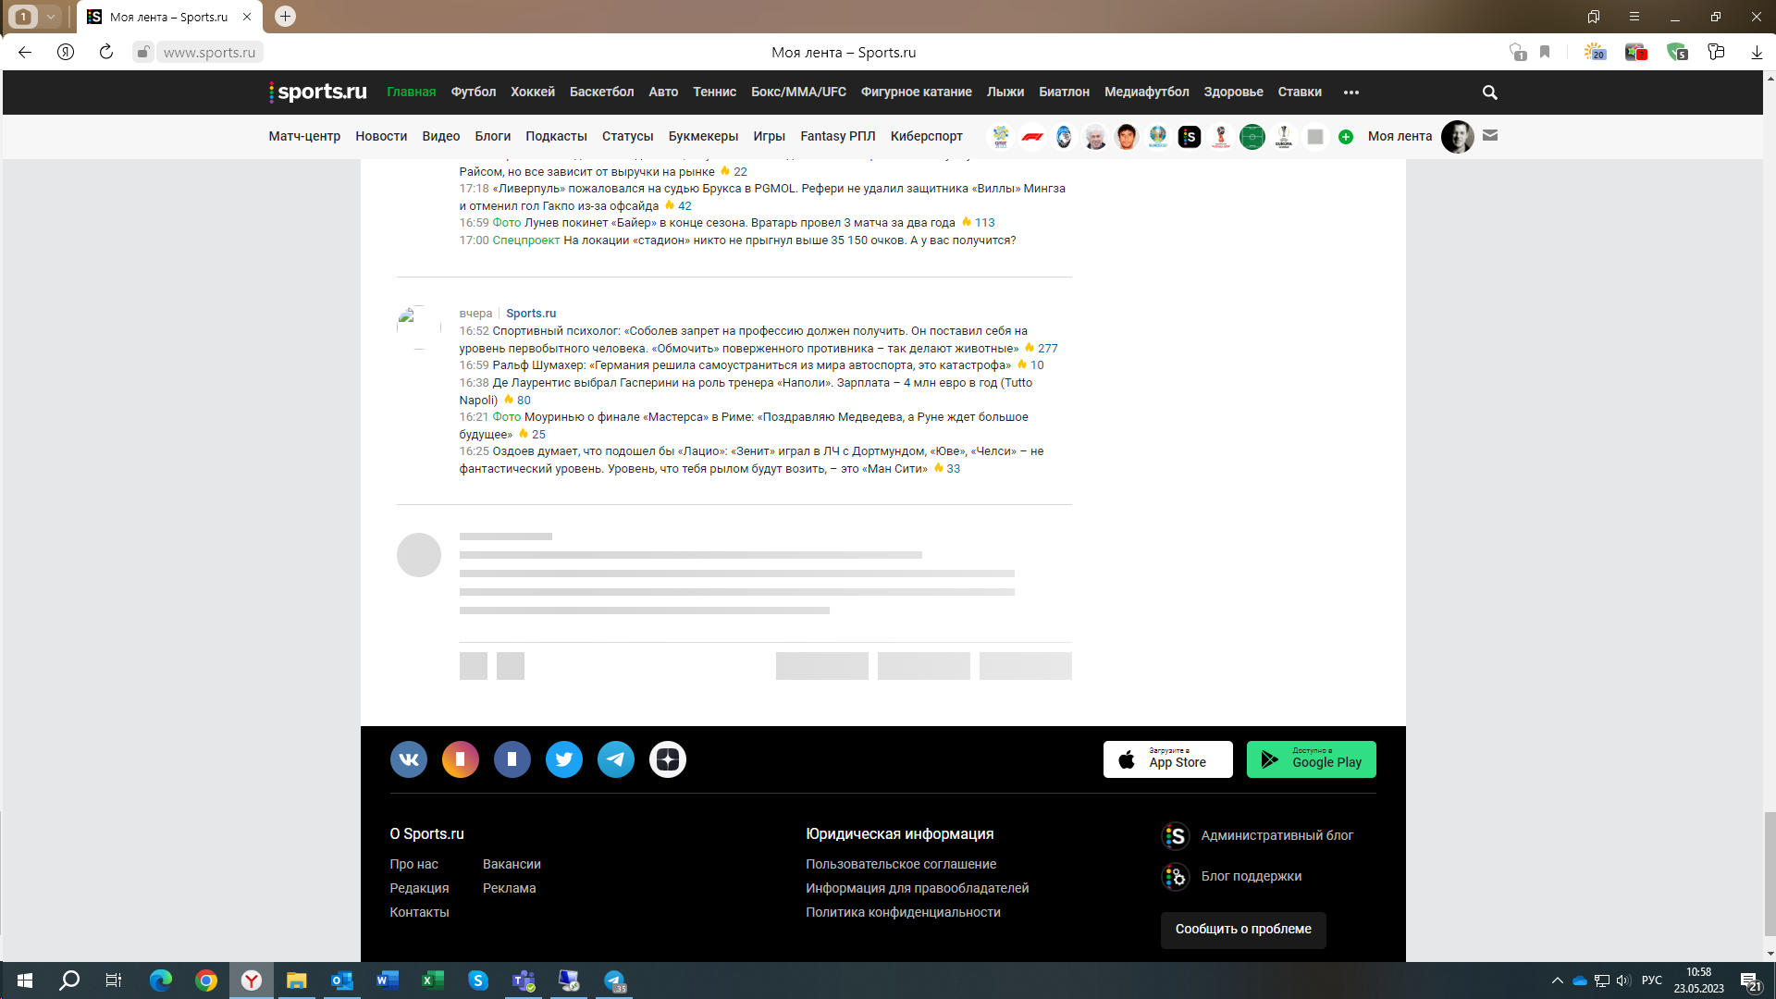The image size is (1776, 999).
Task: Show hidden system tray icons
Action: 1557,980
